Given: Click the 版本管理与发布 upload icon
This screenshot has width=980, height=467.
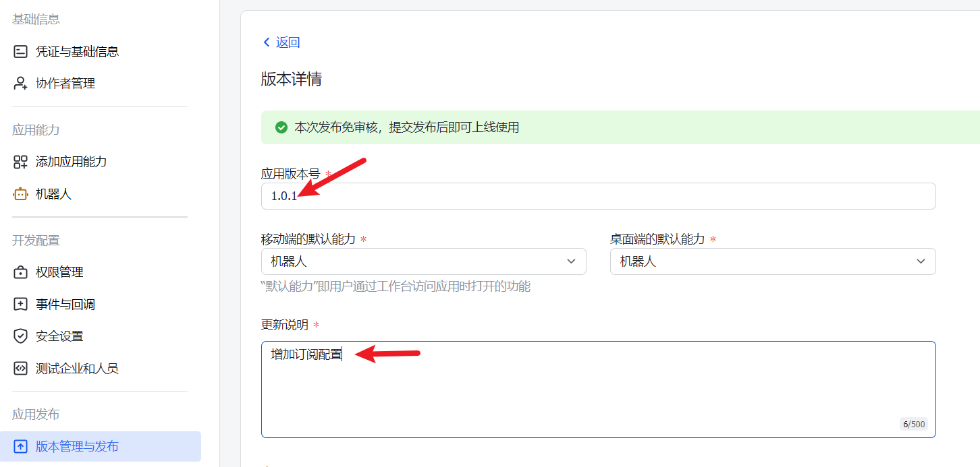Looking at the screenshot, I should (20, 447).
